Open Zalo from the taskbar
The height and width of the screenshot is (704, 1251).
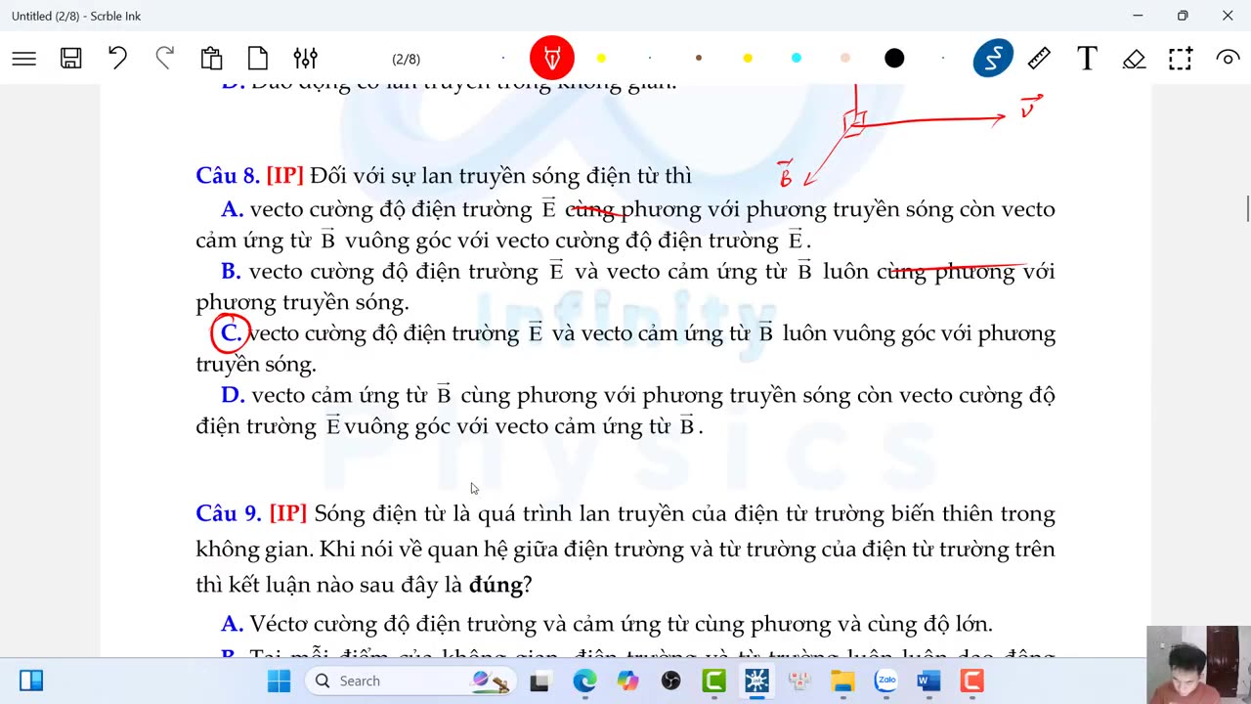[885, 681]
